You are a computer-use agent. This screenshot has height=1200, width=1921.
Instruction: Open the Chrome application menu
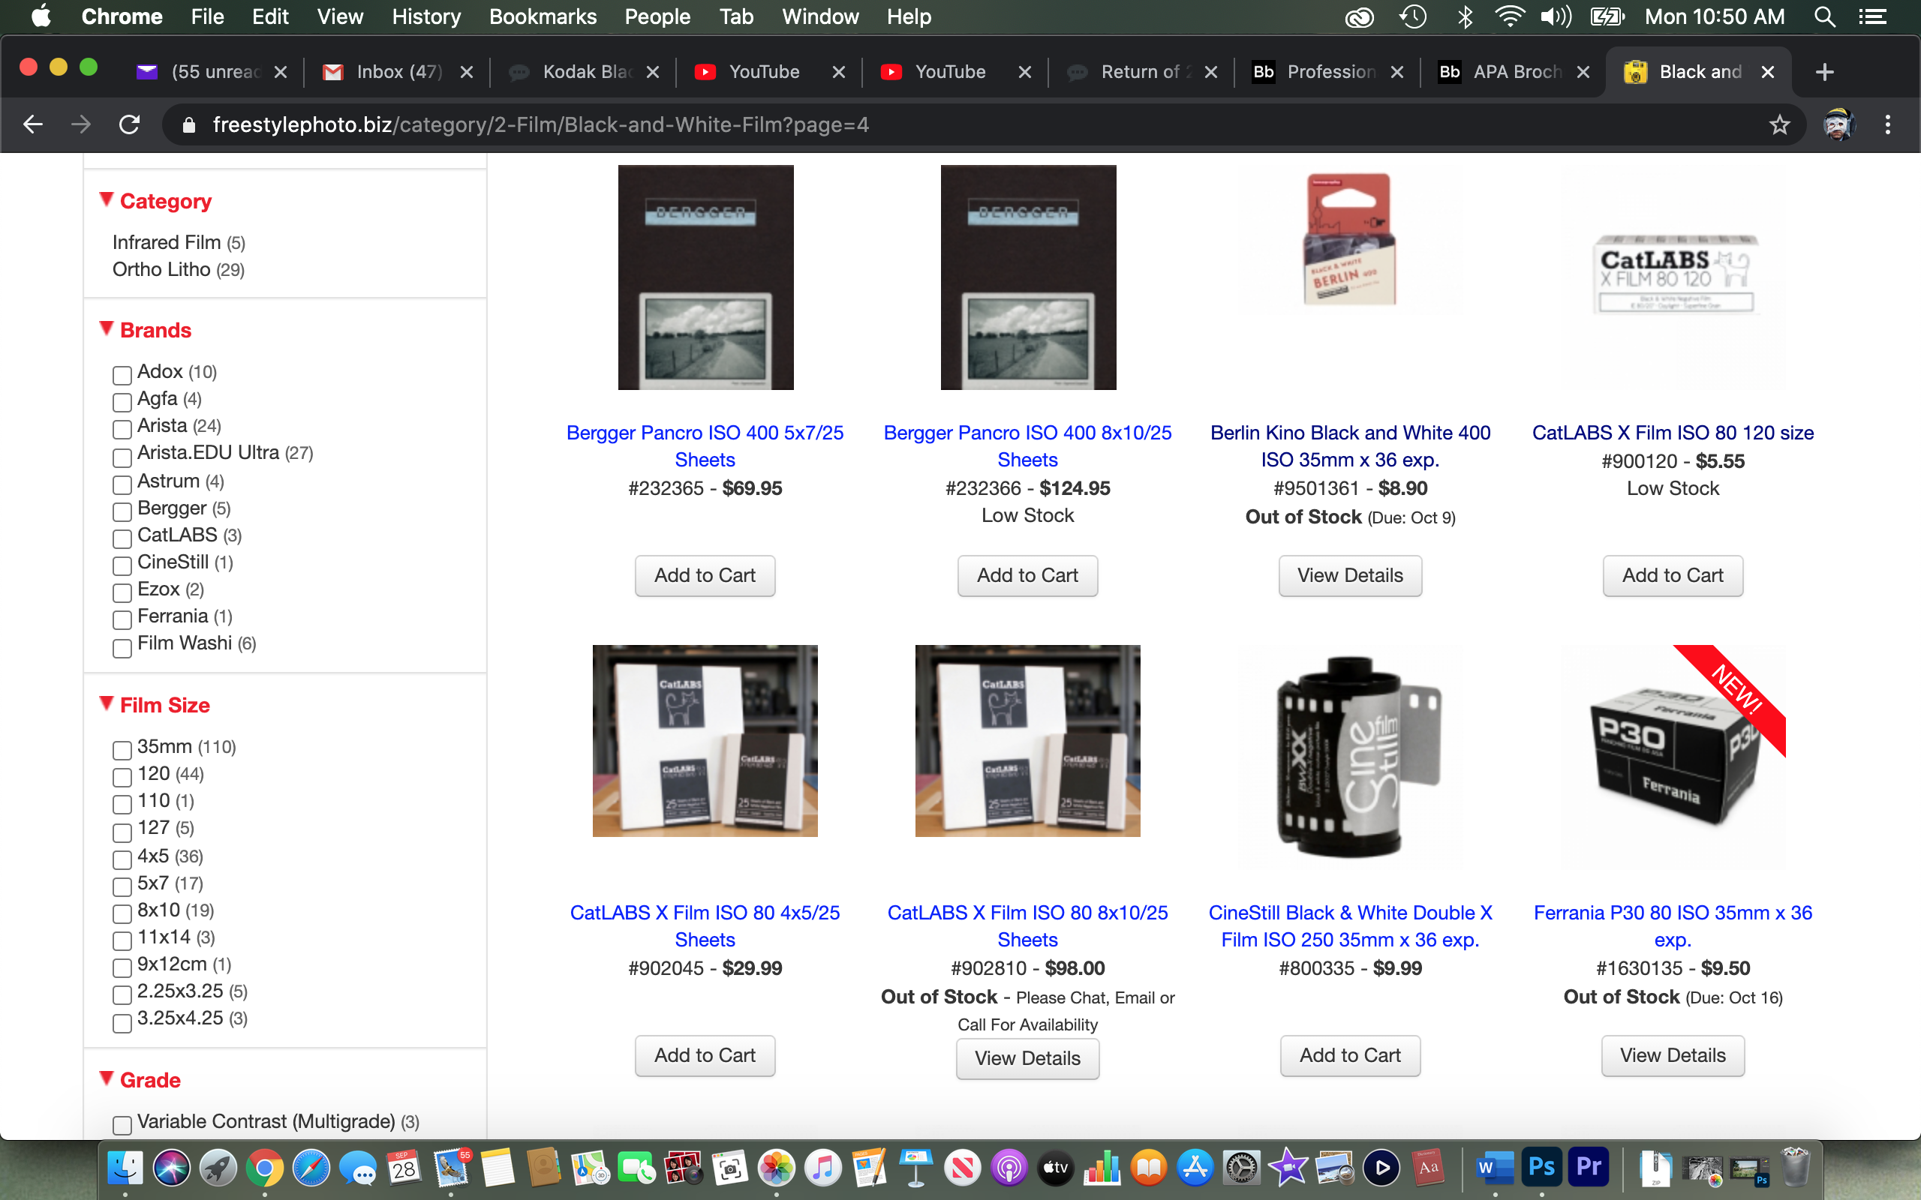tap(122, 16)
